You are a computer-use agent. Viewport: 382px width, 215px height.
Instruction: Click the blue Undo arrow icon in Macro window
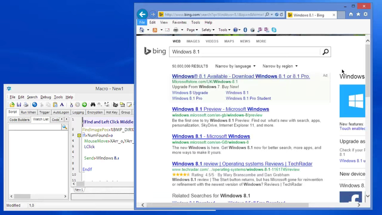(x=34, y=105)
